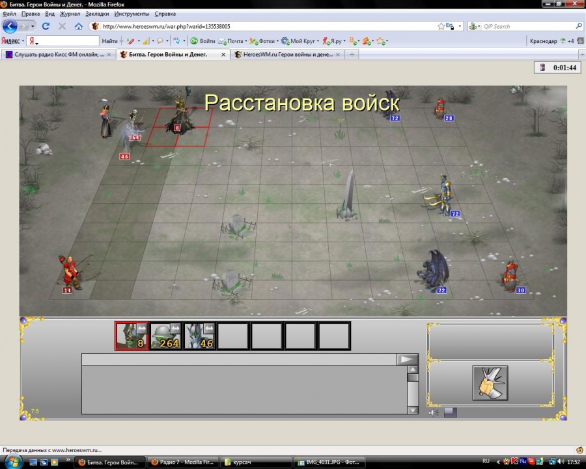Select the archer stack marked 14
586x469 pixels.
[71, 273]
